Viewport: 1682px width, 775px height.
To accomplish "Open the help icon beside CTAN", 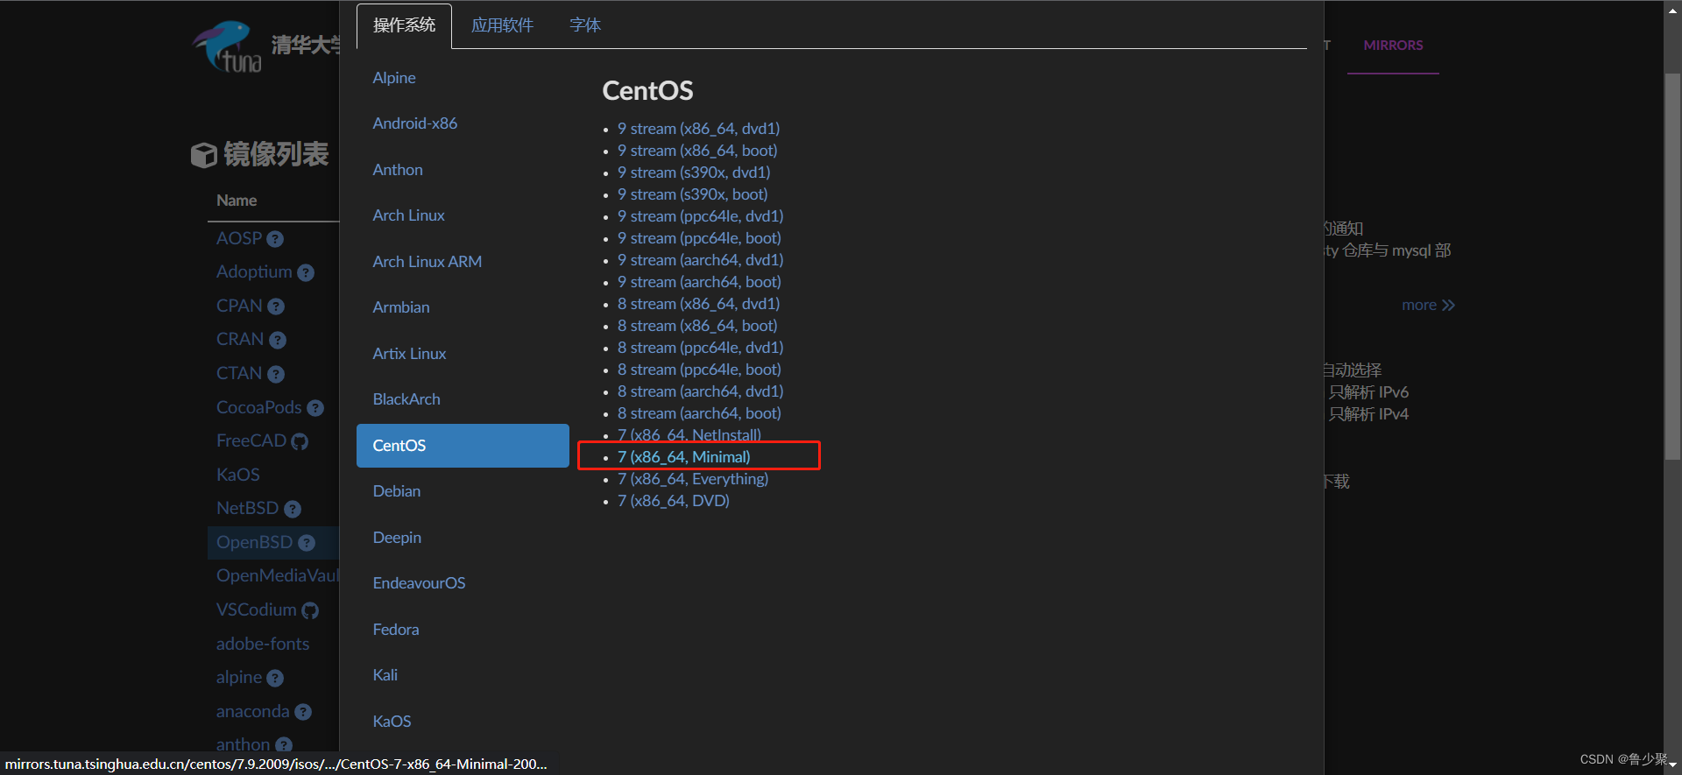I will pos(276,375).
